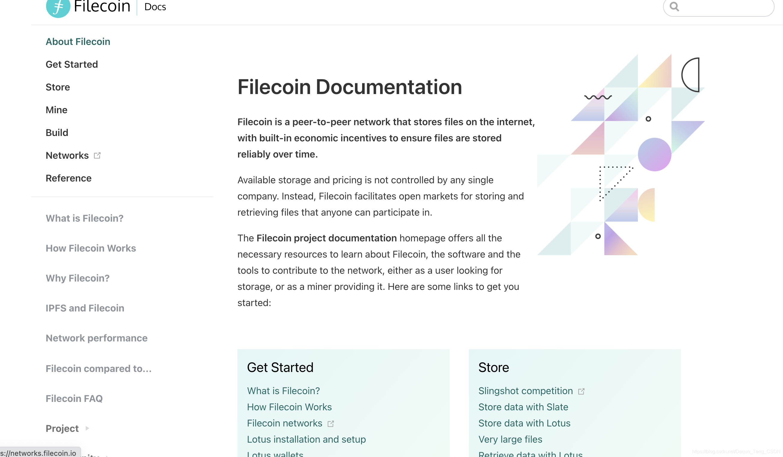Open the What is Filecoin page

84,218
